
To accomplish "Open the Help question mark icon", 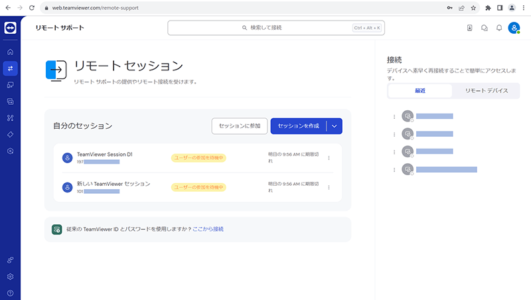I will pyautogui.click(x=10, y=293).
